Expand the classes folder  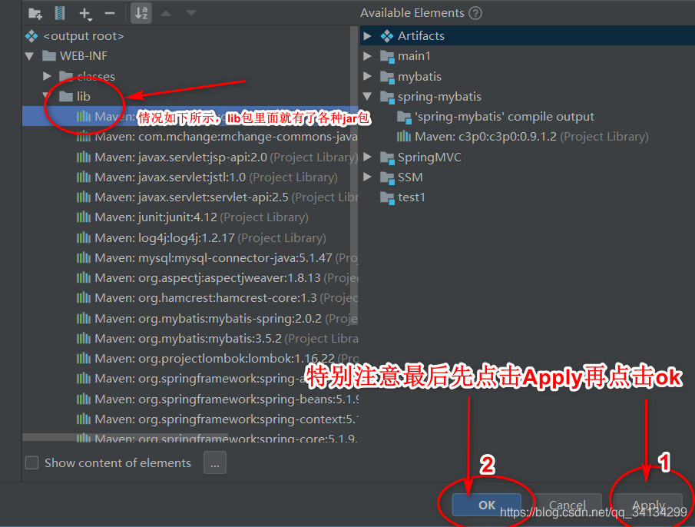[47, 76]
